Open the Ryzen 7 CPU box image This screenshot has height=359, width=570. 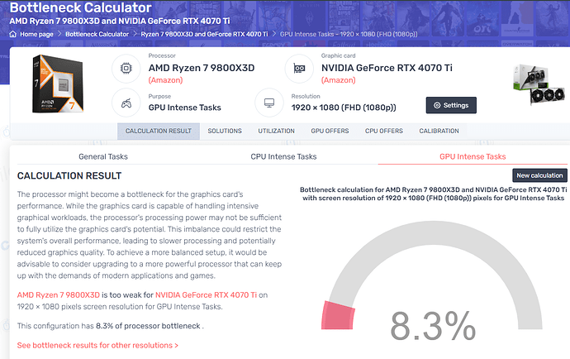63,86
